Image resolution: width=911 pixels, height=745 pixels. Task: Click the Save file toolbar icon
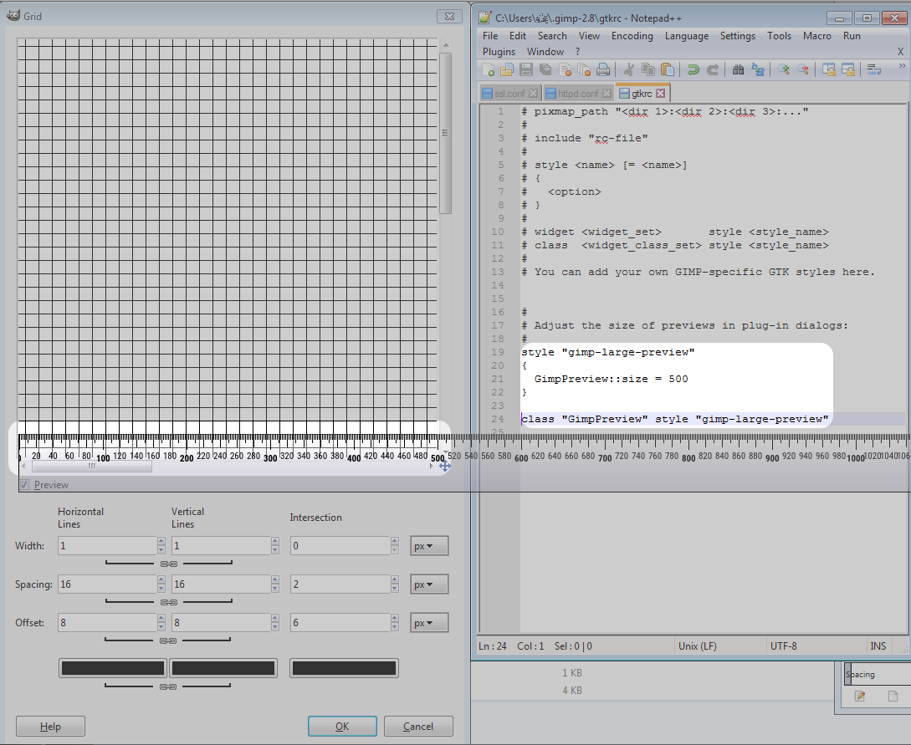click(x=526, y=70)
